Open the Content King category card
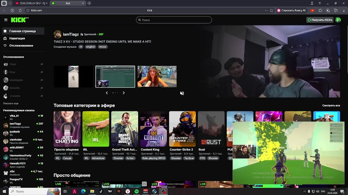 154,129
